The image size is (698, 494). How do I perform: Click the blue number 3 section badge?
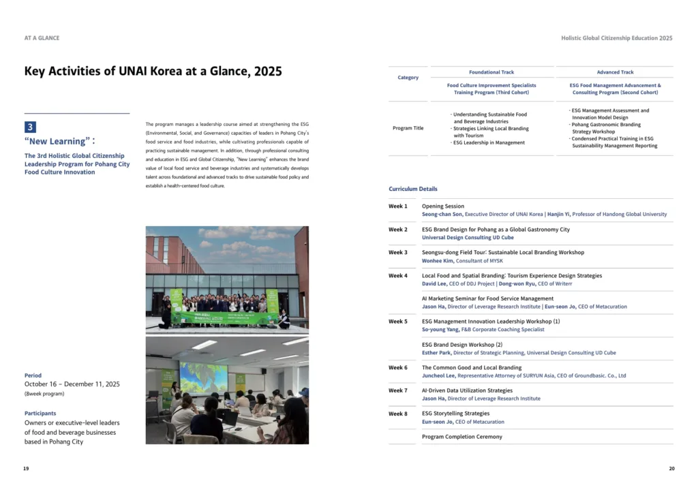click(30, 127)
